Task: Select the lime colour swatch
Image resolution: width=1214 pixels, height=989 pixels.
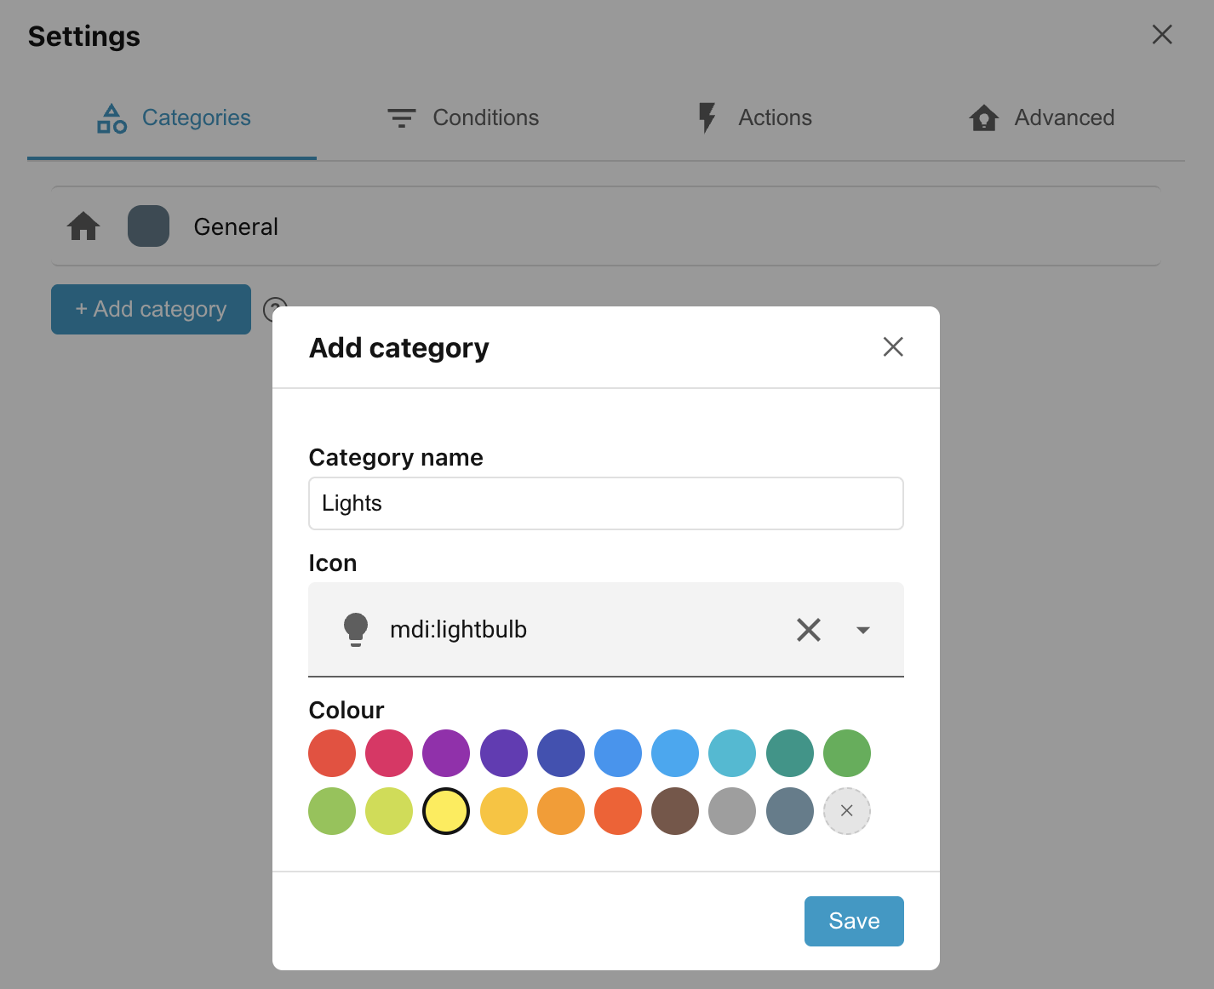Action: click(x=389, y=811)
